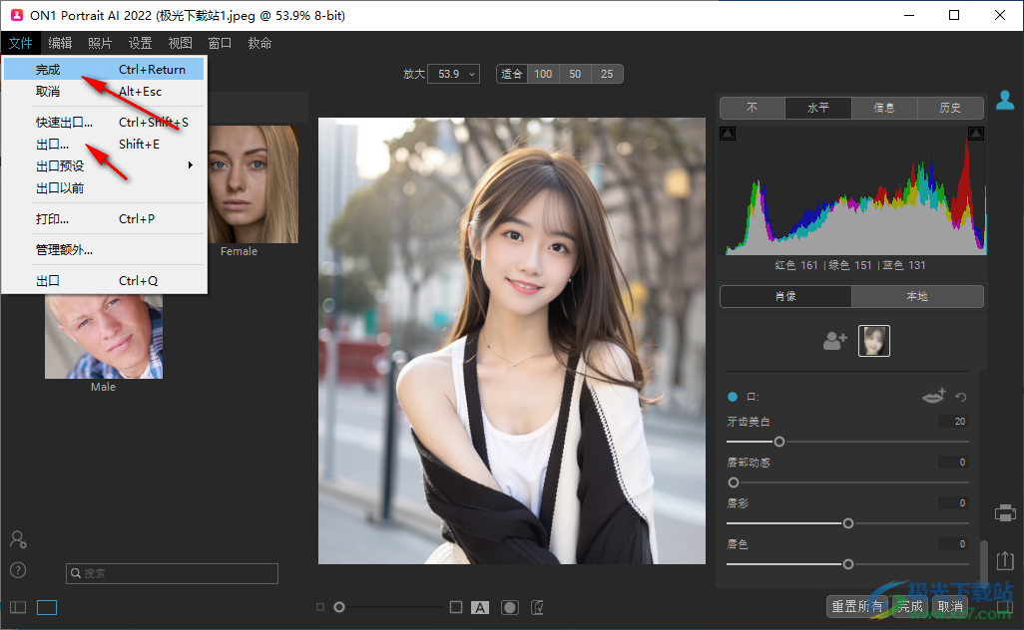
Task: Set zoom with the 25 button
Action: click(x=607, y=74)
